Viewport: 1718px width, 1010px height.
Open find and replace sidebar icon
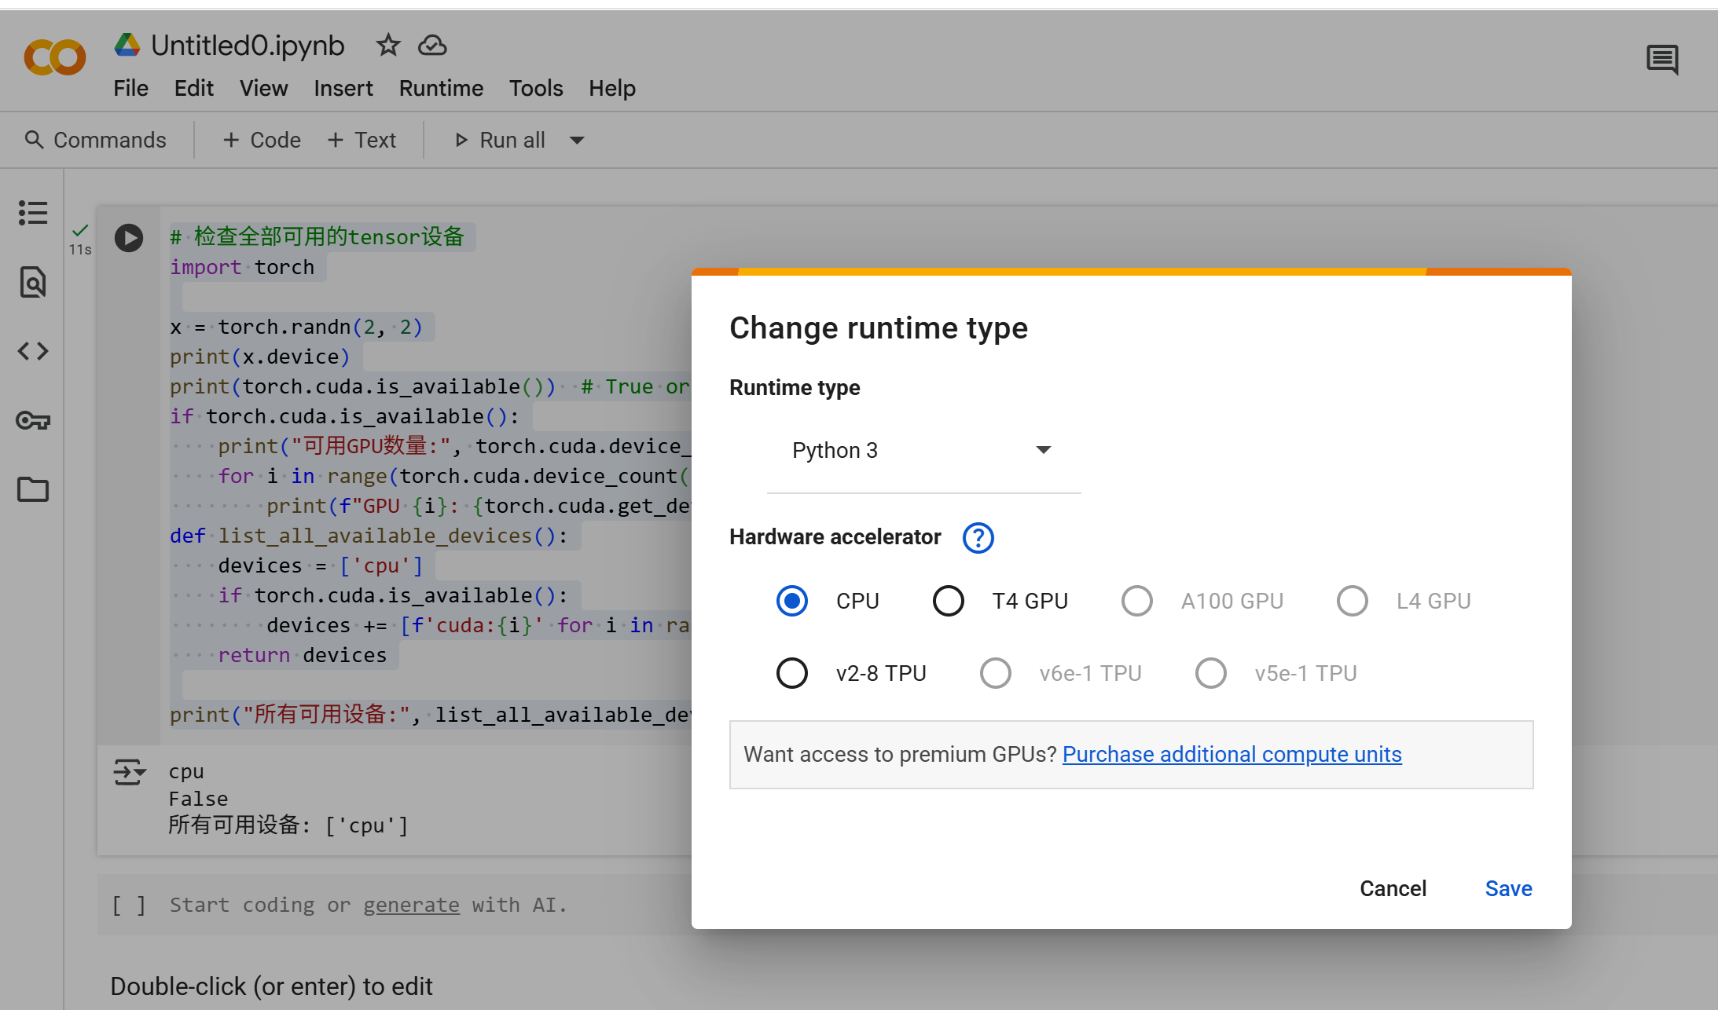coord(33,282)
